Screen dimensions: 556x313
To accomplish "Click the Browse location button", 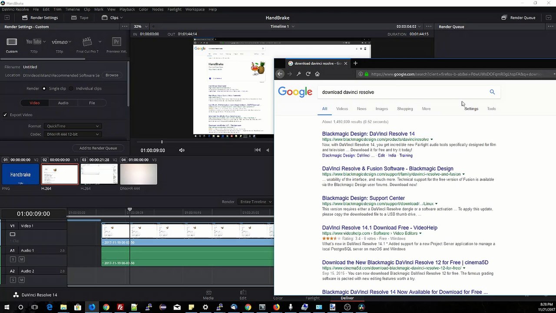I will tap(112, 75).
